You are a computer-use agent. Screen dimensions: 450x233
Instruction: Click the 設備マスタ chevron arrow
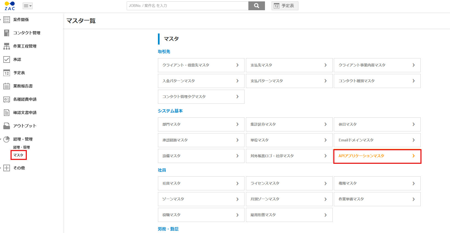(238, 156)
